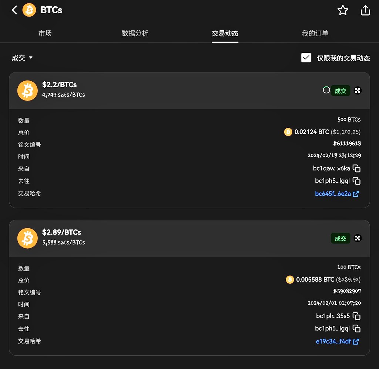Toggle the 成交 status badge on second trade
379x369 pixels.
click(x=341, y=238)
